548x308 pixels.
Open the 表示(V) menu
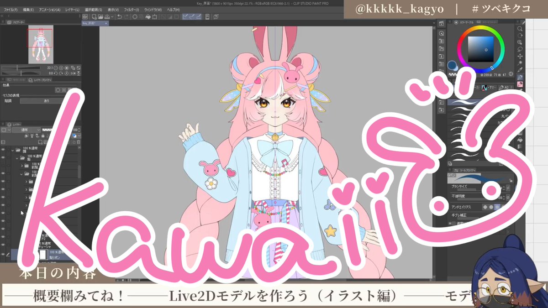113,9
